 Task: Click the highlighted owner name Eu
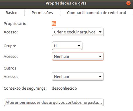click(x=54, y=24)
